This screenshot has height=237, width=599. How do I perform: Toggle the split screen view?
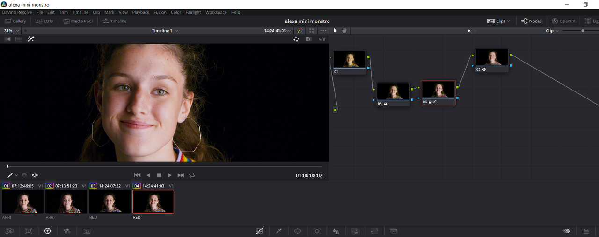19,39
